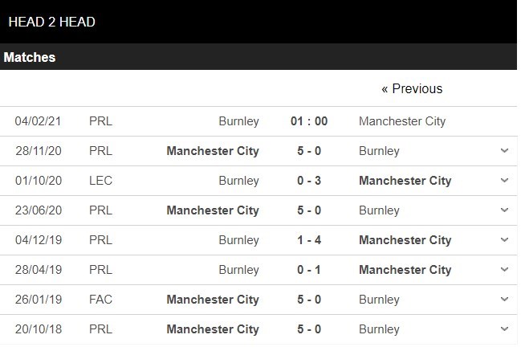Open the upcoming 01 : 00 match score
521x351 pixels.
(x=309, y=121)
